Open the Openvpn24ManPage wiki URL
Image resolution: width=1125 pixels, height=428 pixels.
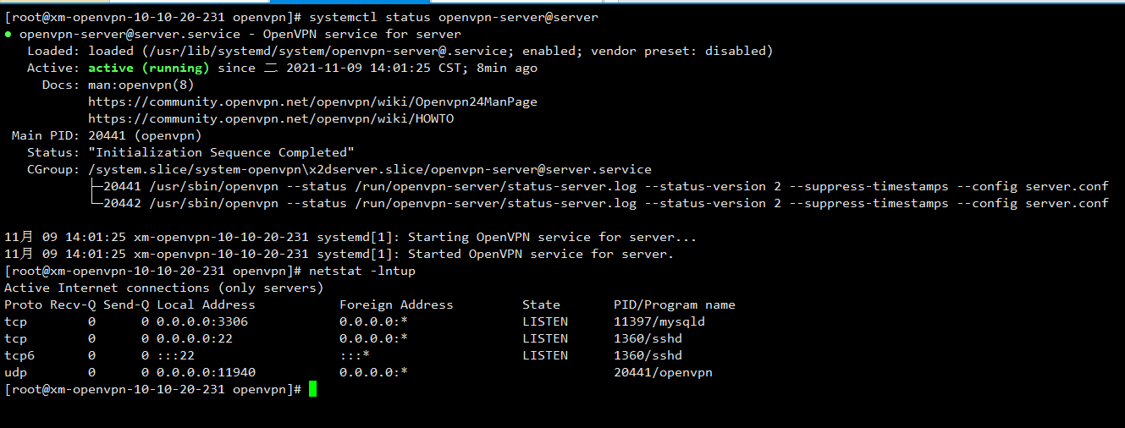[312, 102]
